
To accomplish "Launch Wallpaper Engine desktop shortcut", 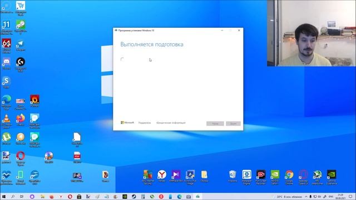I will pyautogui.click(x=247, y=177).
